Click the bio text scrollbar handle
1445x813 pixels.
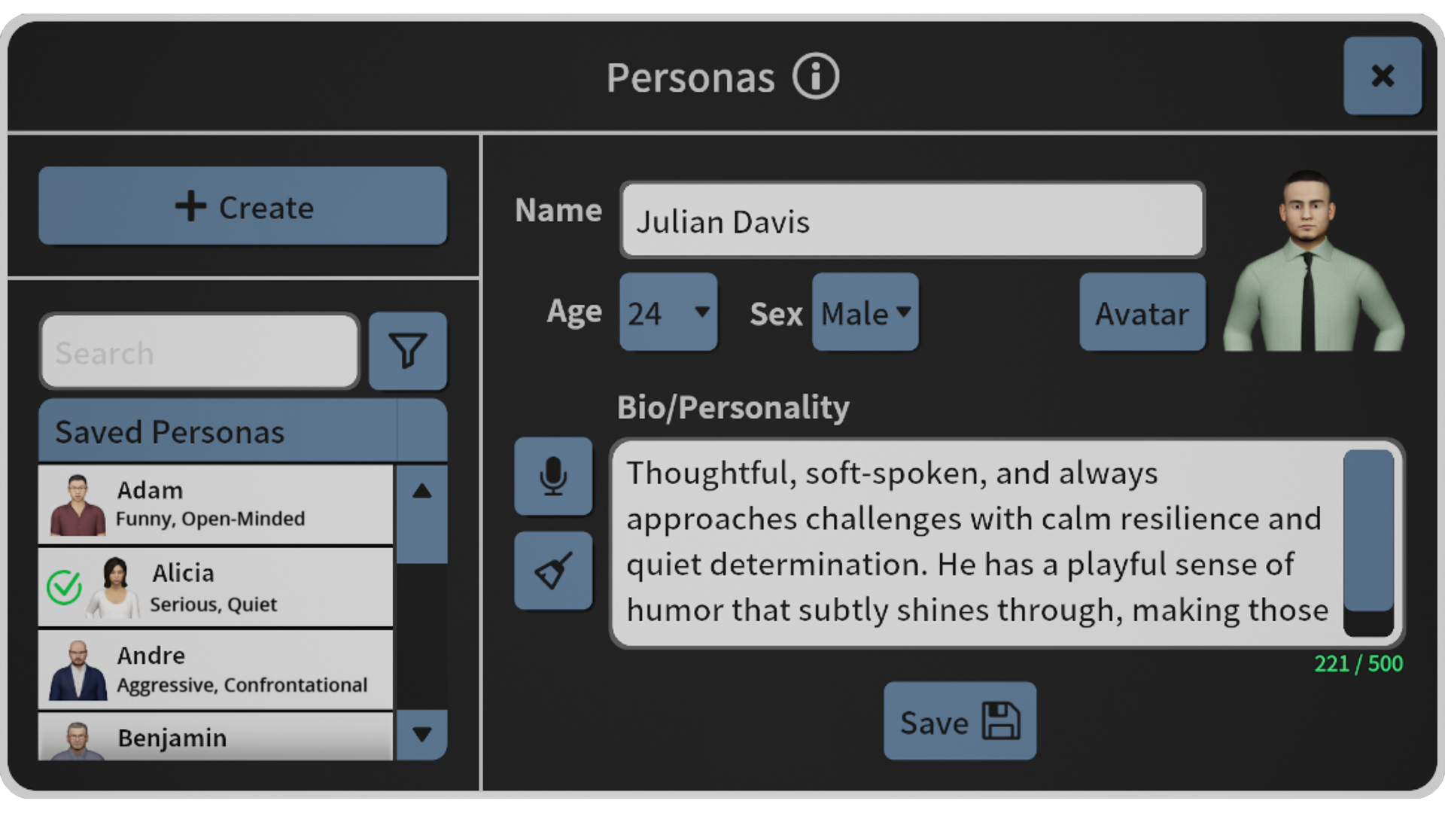[1368, 530]
